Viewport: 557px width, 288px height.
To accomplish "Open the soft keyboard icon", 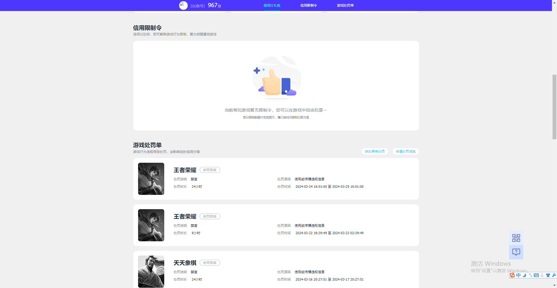I will point(536,275).
